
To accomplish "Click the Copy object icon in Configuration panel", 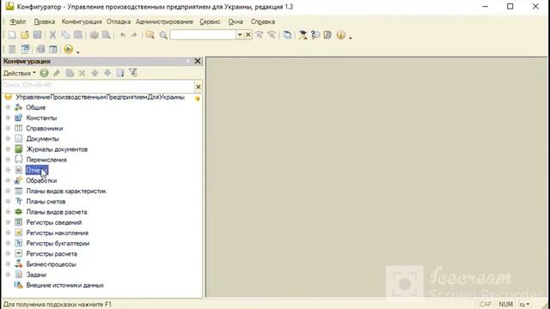I will pos(70,73).
